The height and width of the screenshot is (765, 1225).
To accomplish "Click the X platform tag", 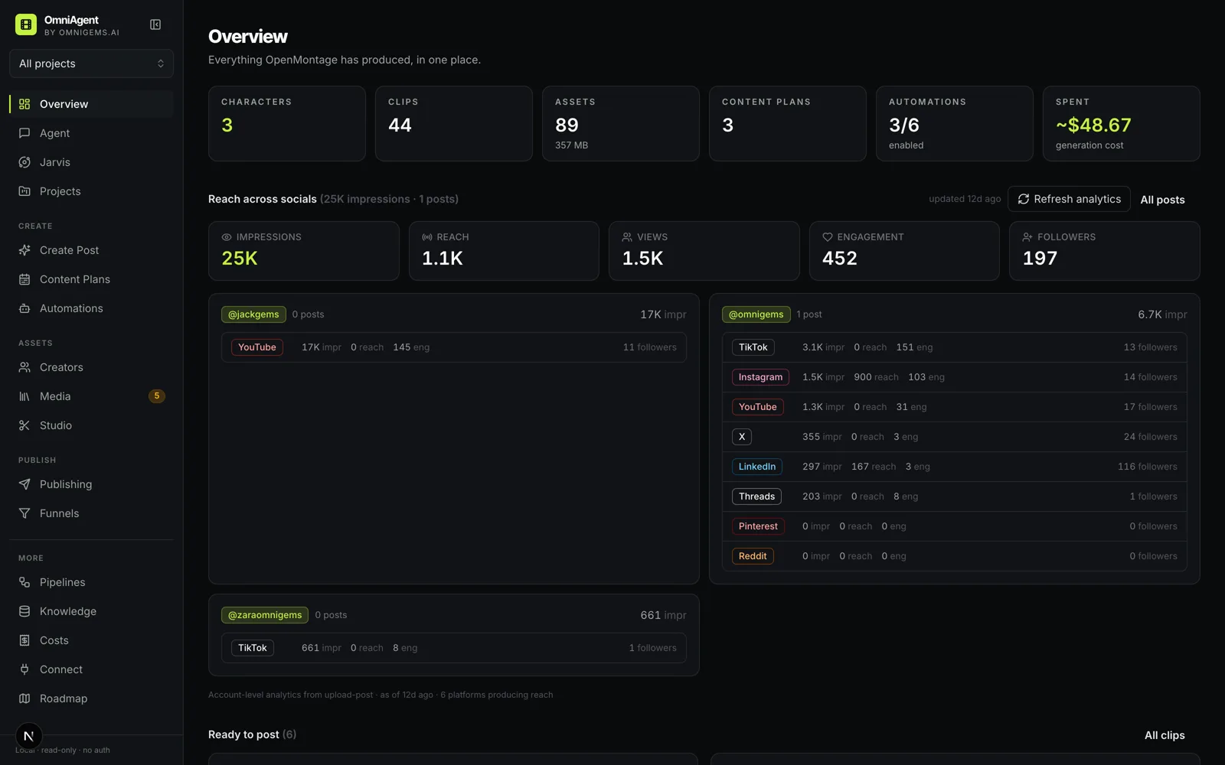I will 742,437.
